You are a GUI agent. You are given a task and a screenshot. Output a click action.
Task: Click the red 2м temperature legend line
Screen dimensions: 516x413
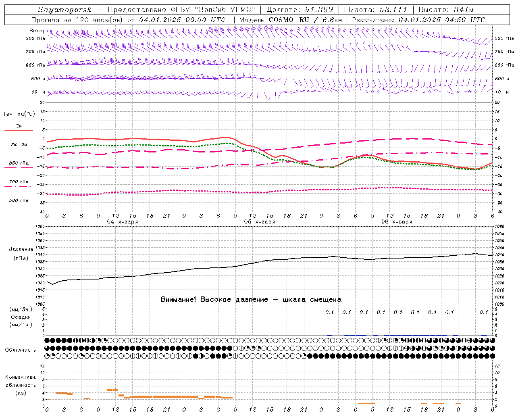pyautogui.click(x=19, y=130)
